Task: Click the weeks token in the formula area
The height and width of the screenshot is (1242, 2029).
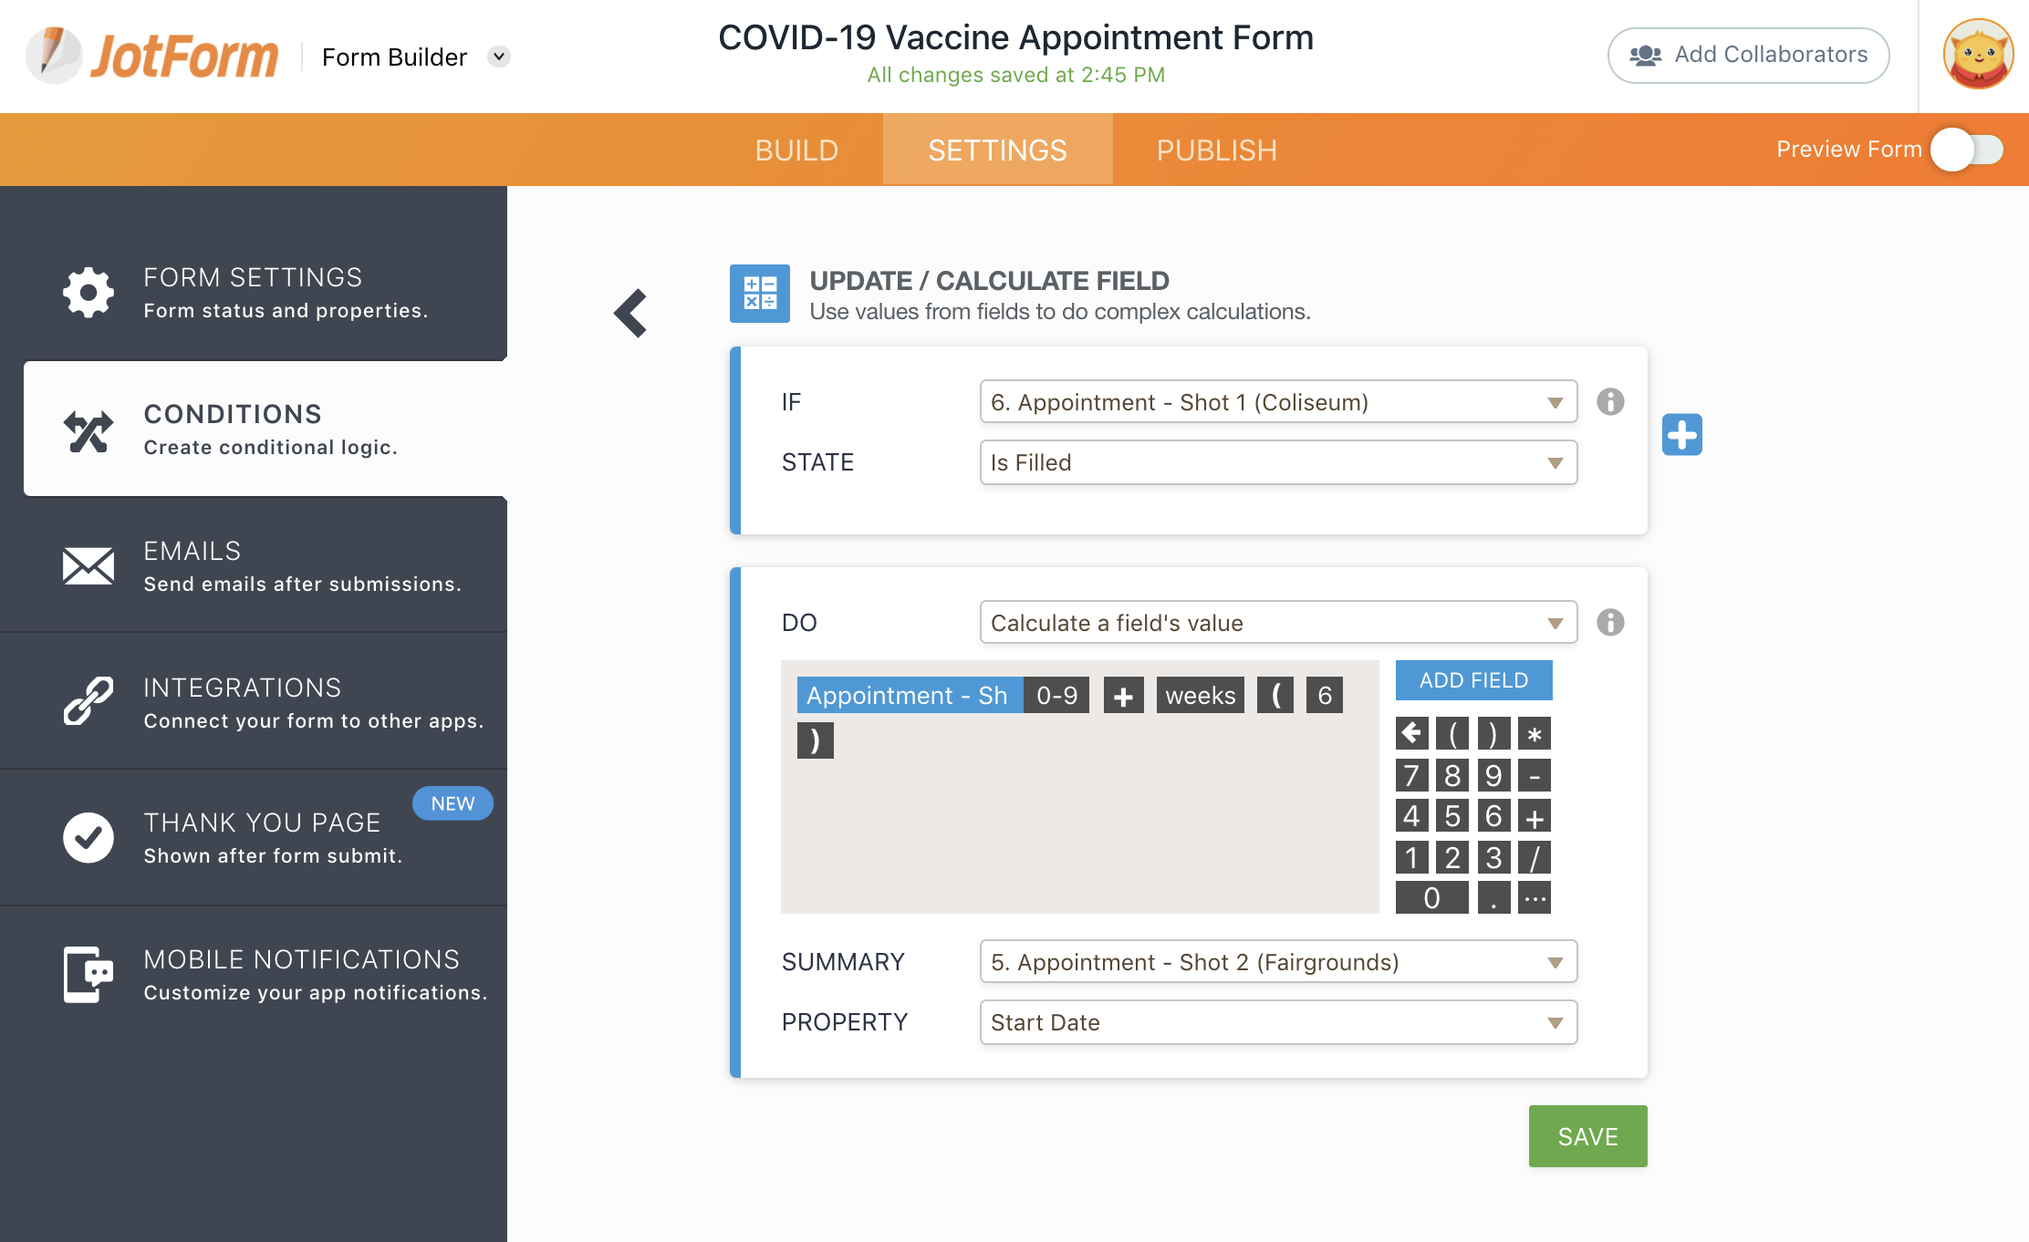Action: pos(1200,696)
